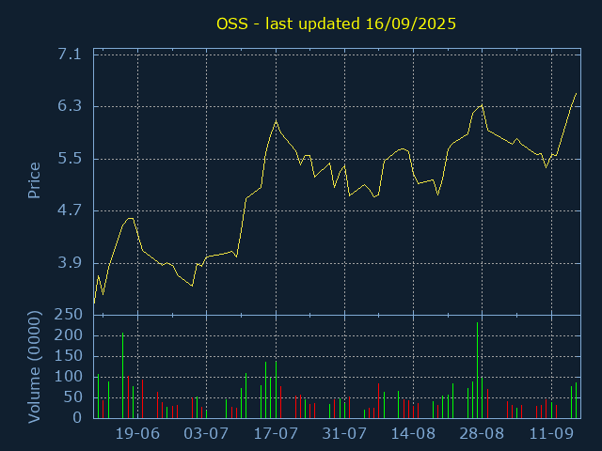Click the 100 volume axis value
602x451 pixels.
69,377
